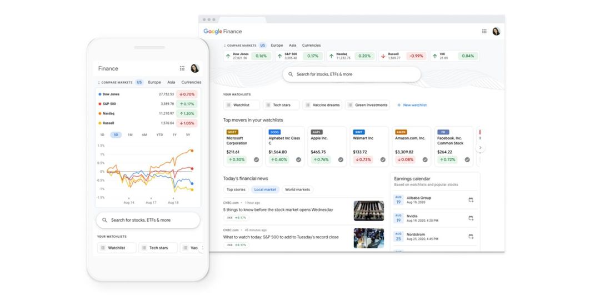Image resolution: width=600 pixels, height=300 pixels.
Task: Click desktop search field for stocks, ETFs
Action: [351, 74]
